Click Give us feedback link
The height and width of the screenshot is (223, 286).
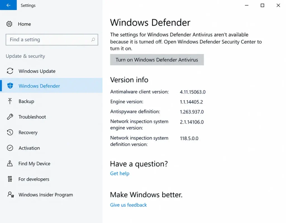(128, 205)
